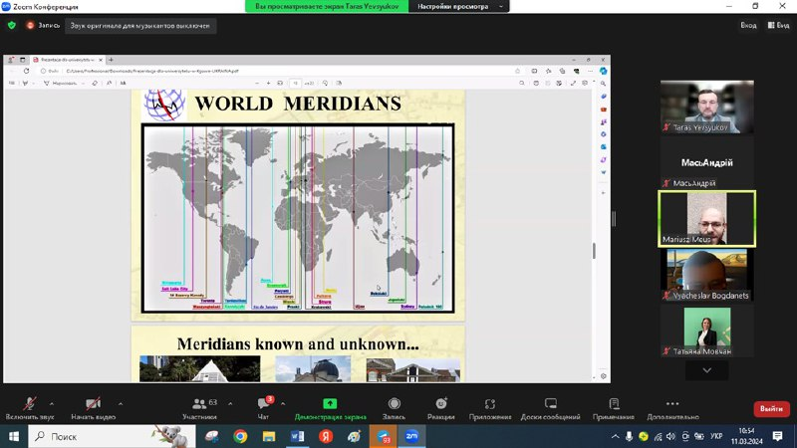Click the red Запись recording indicator
Viewport: 797px width, 448px height.
44,26
